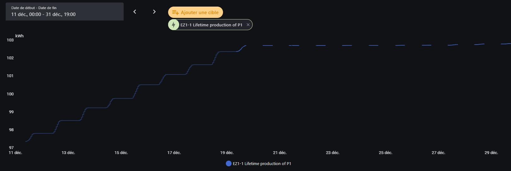Click the lightning bolt icon on the EZ1-1 chip
The height and width of the screenshot is (171, 511).
click(173, 25)
